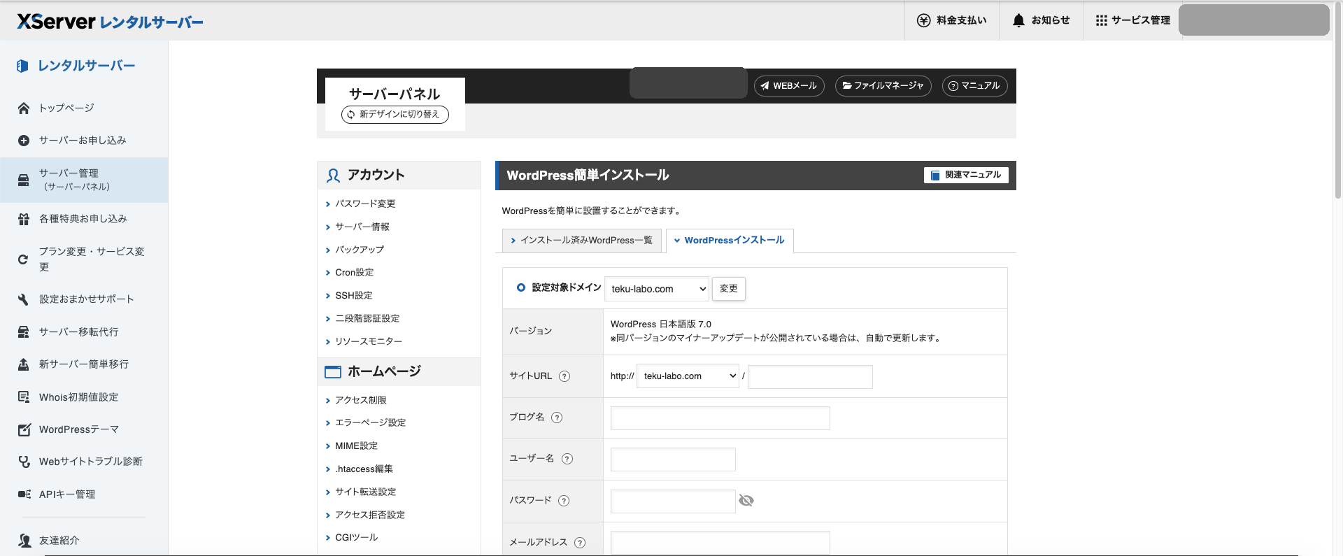Toggle password visibility eye icon
The image size is (1343, 556).
click(746, 501)
